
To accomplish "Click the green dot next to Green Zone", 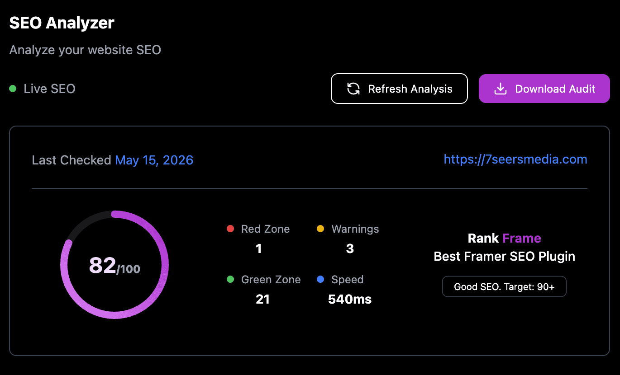I will coord(230,280).
